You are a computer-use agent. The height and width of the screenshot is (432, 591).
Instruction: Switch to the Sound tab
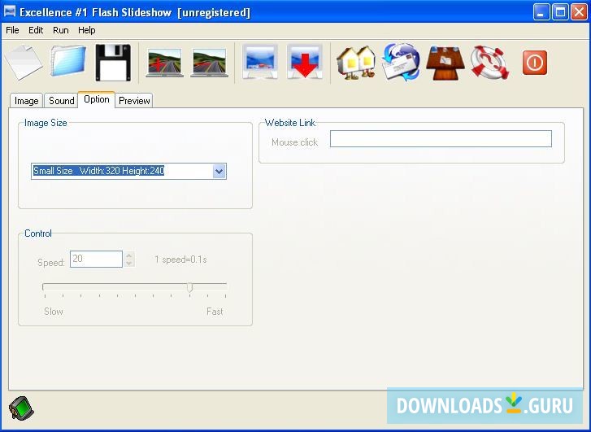pyautogui.click(x=62, y=101)
